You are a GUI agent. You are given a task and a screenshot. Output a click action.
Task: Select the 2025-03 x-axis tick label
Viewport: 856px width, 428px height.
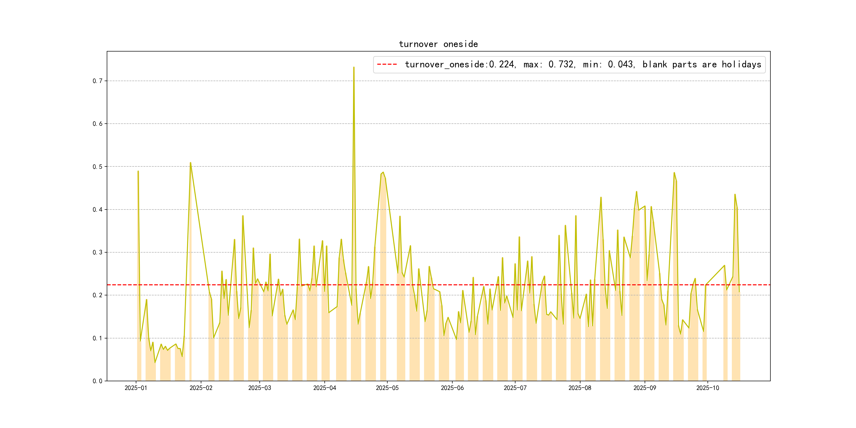pos(259,388)
